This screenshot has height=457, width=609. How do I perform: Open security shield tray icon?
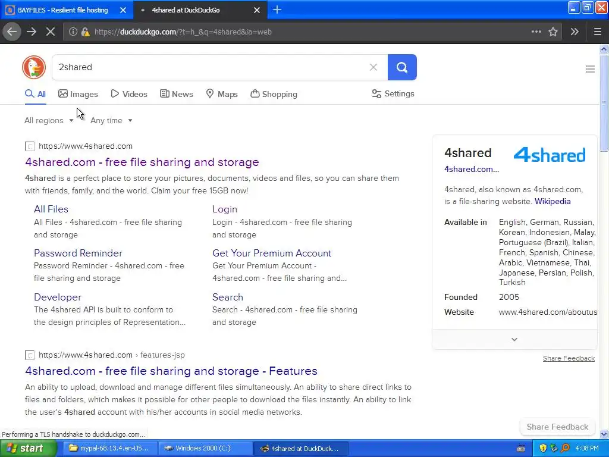(x=543, y=449)
